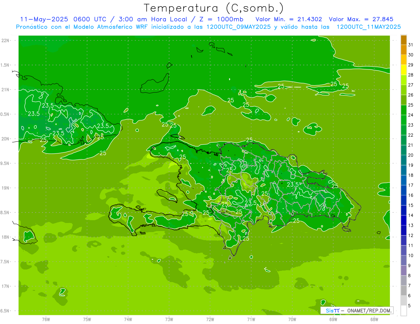Pick the legend color between 30 and 31
The image size is (420, 324).
point(404,50)
